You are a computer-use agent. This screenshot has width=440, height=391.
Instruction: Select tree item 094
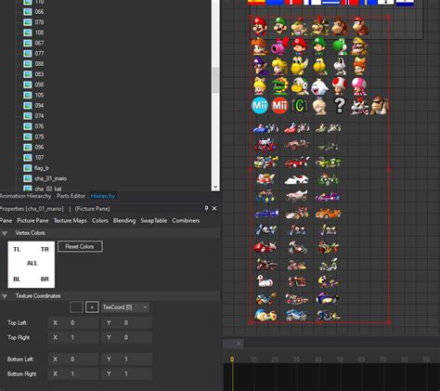click(x=33, y=106)
